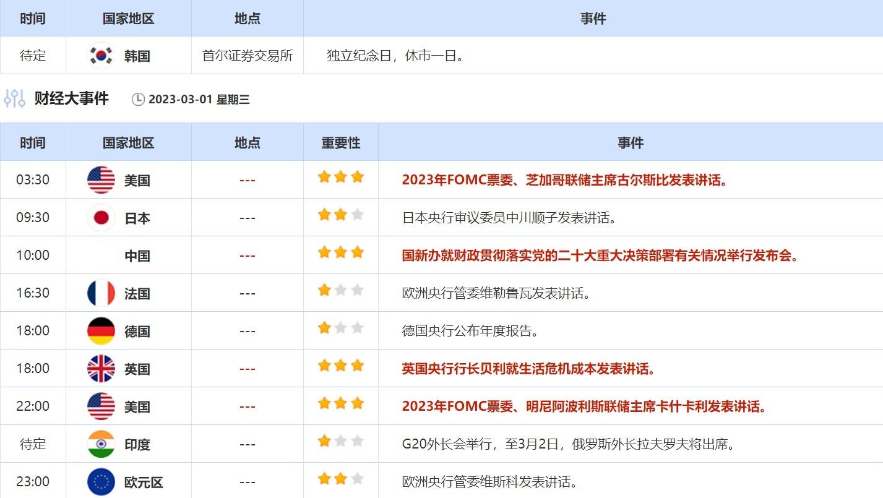Click the 重要性 column header
This screenshot has width=883, height=498.
[x=340, y=143]
